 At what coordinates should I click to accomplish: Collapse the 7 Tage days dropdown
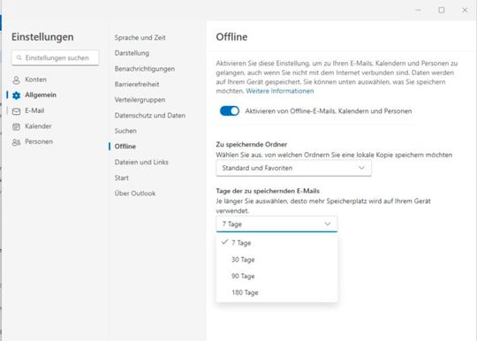click(x=276, y=224)
